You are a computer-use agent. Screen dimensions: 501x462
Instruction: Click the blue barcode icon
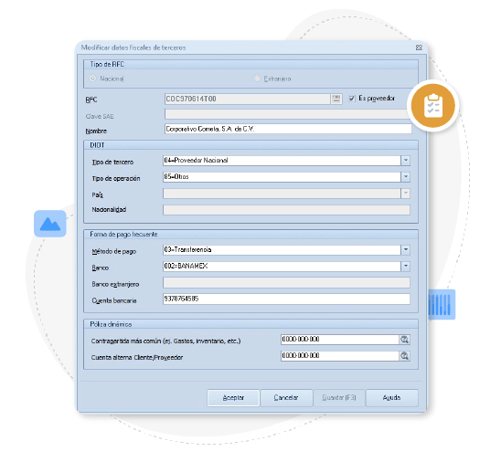tap(442, 304)
